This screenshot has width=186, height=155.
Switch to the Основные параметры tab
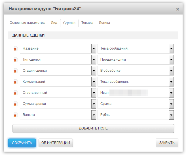tap(28, 23)
